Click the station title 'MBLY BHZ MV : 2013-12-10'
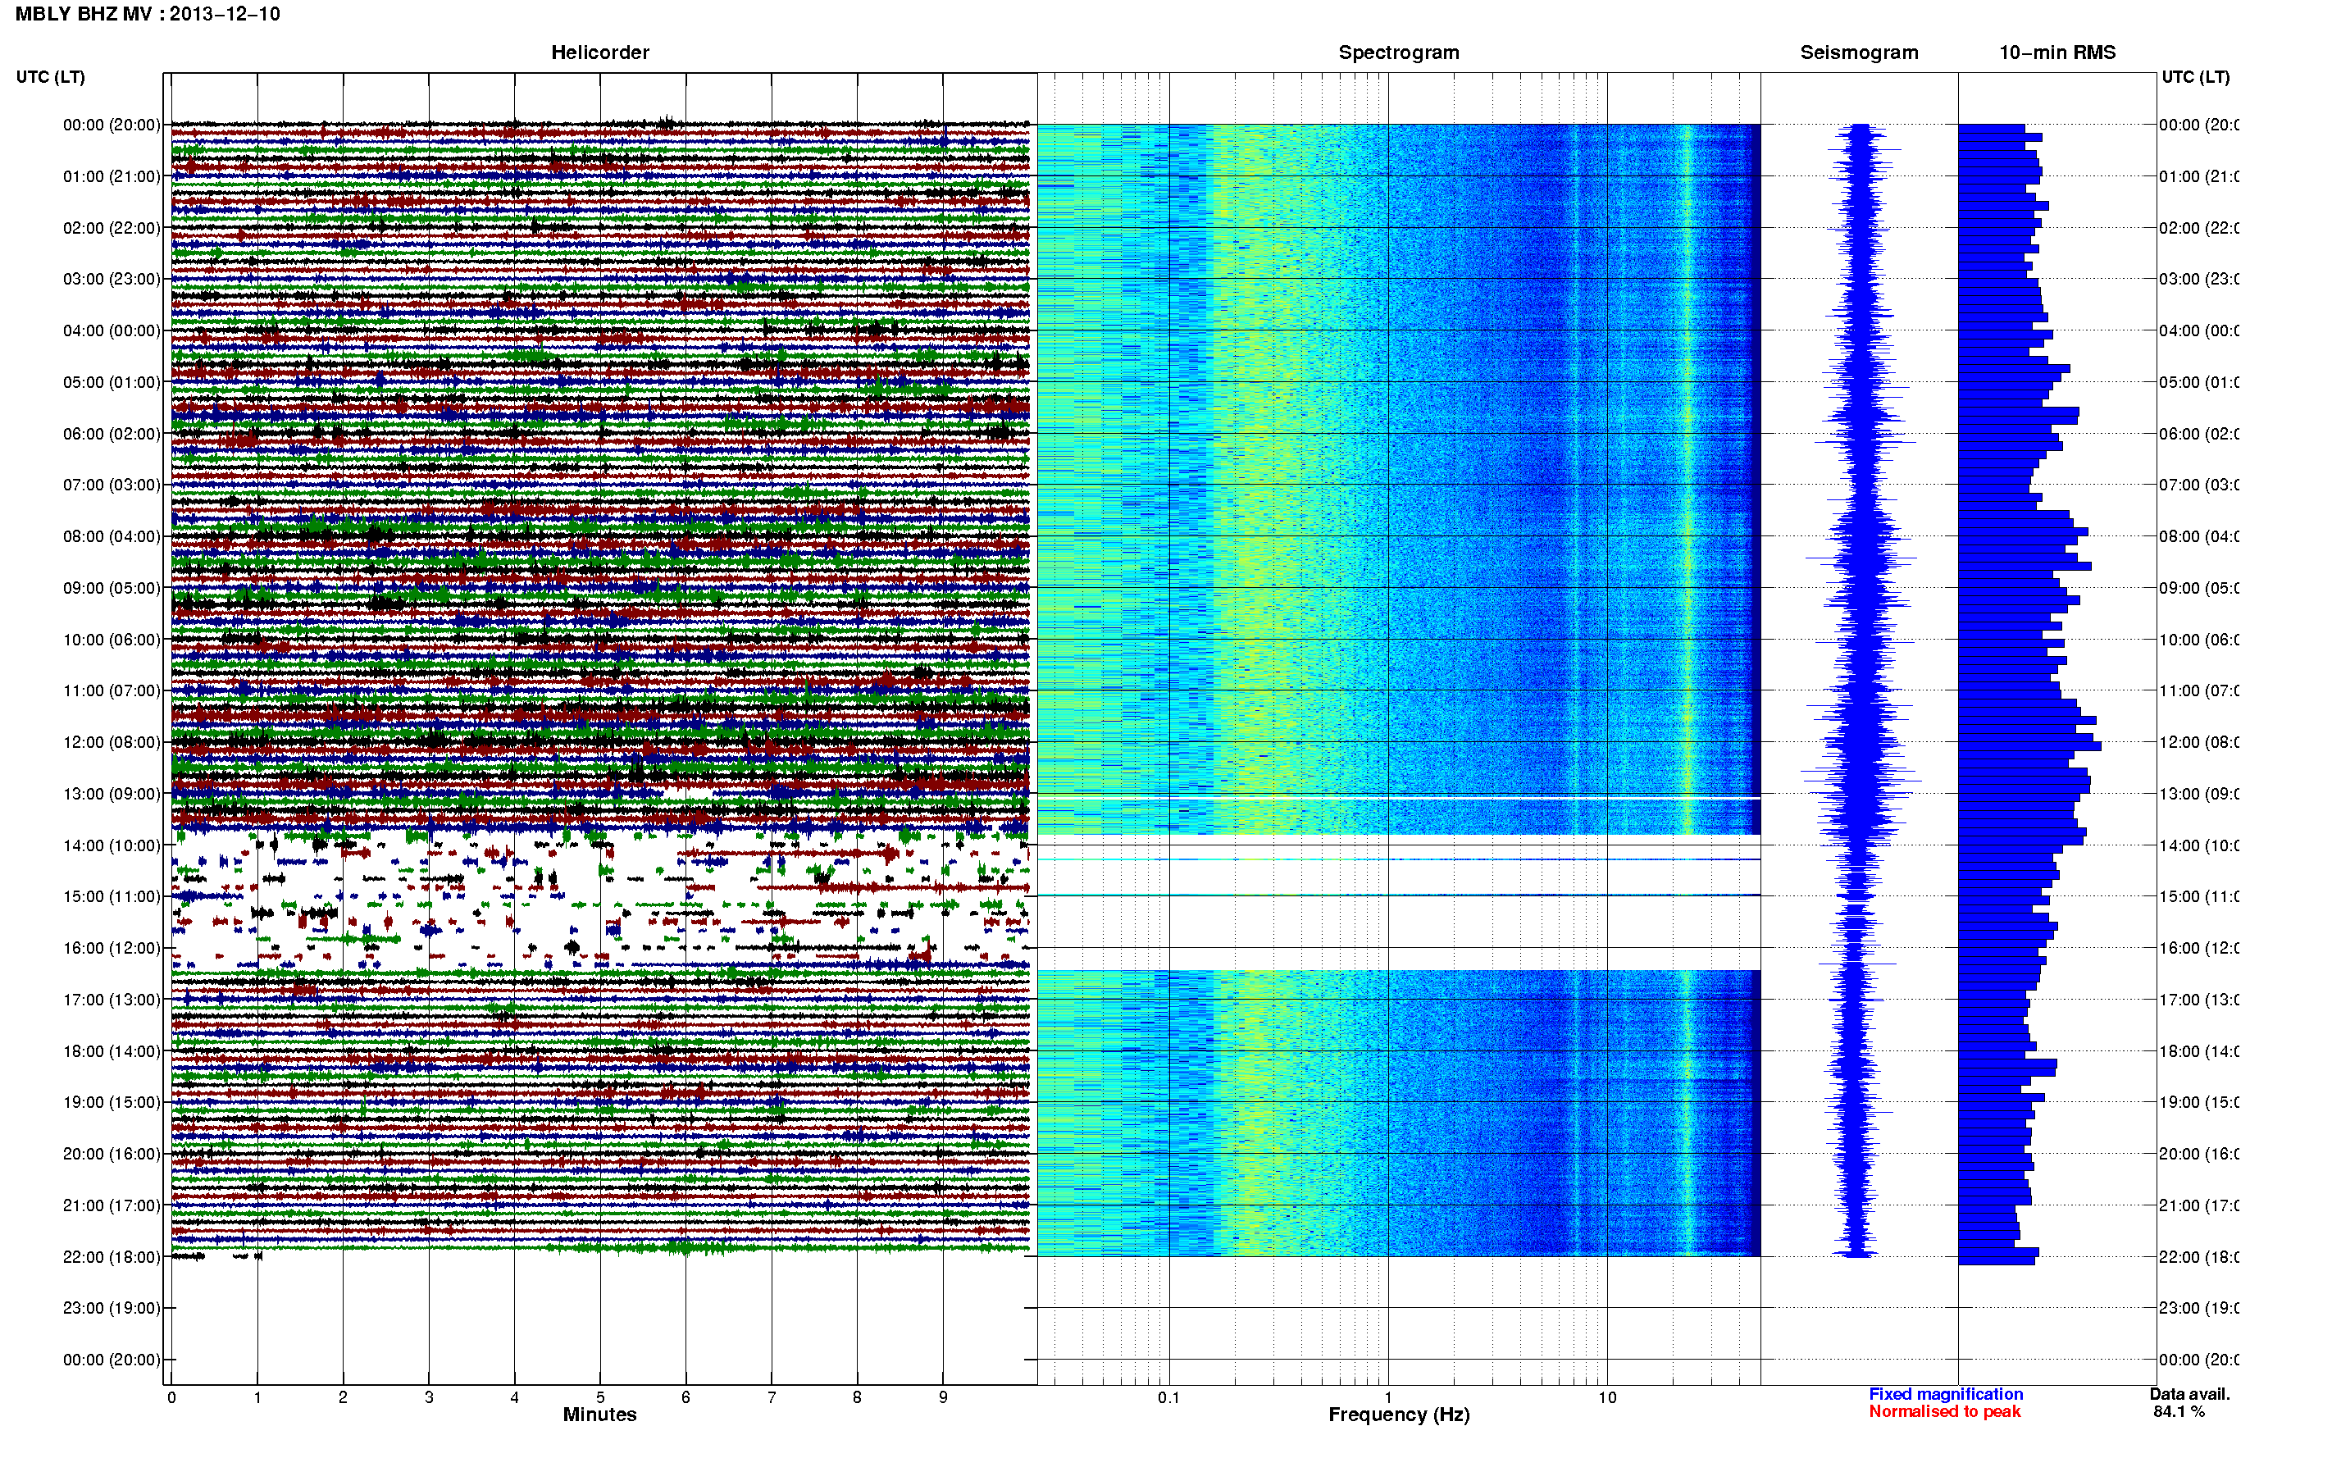 [148, 15]
